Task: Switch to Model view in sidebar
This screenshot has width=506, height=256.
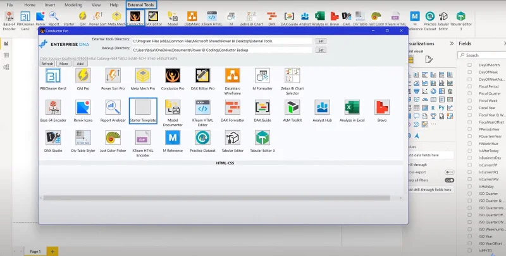Action: (6, 67)
